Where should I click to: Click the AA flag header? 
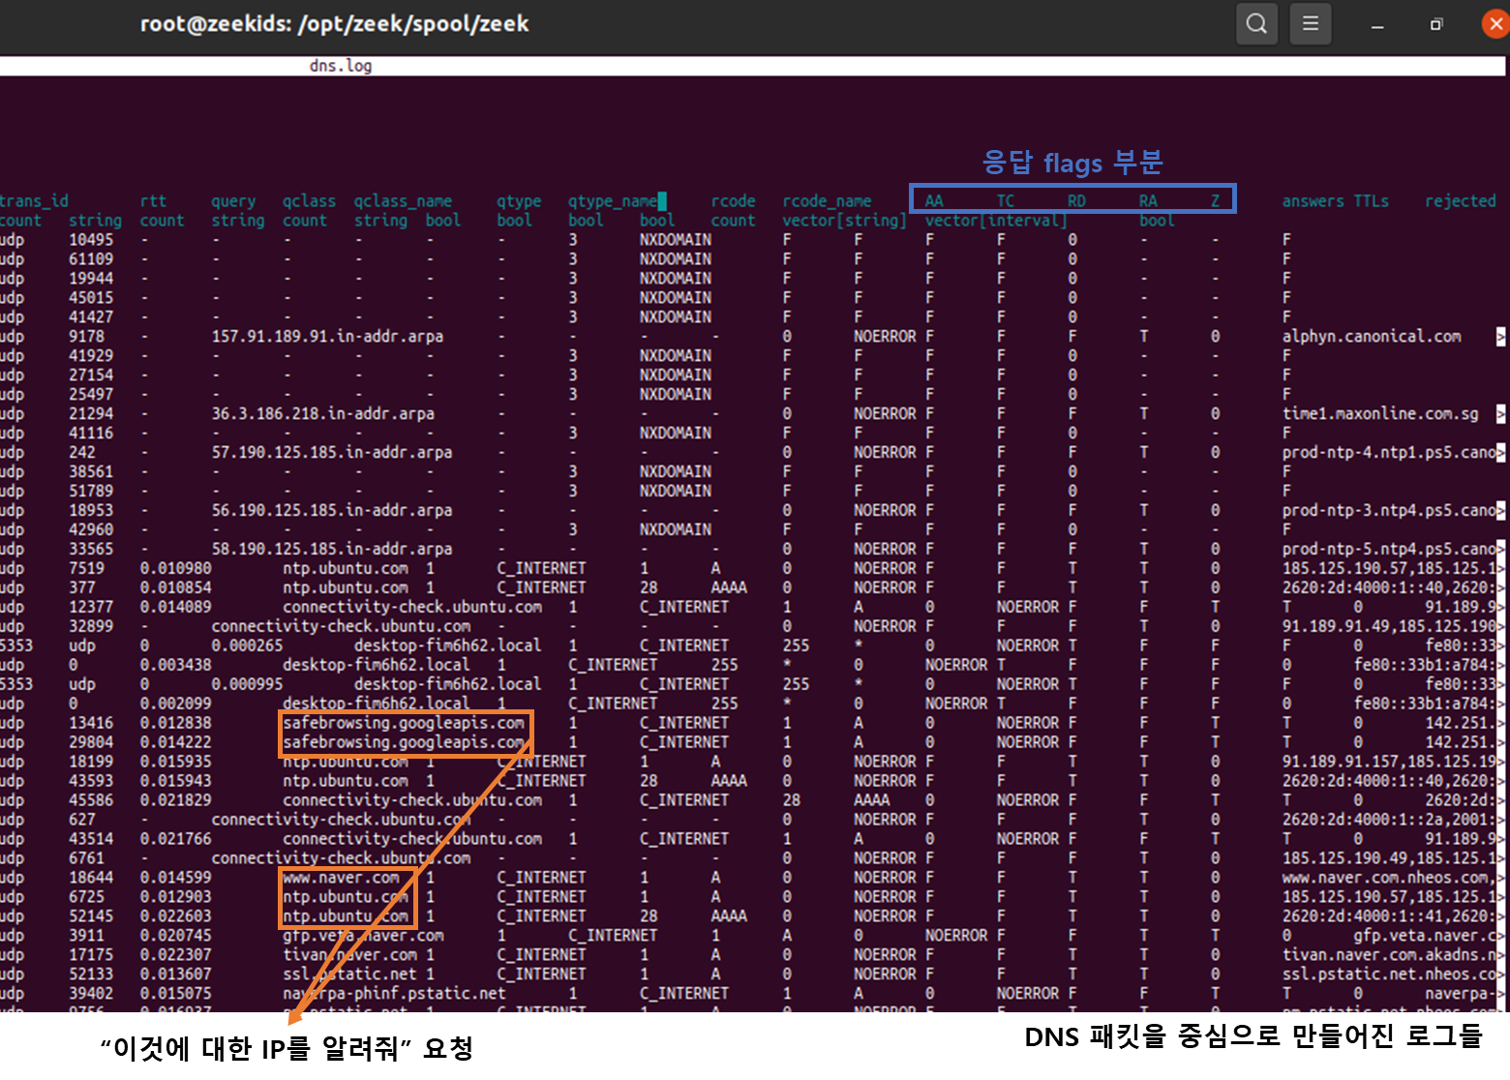click(x=934, y=201)
